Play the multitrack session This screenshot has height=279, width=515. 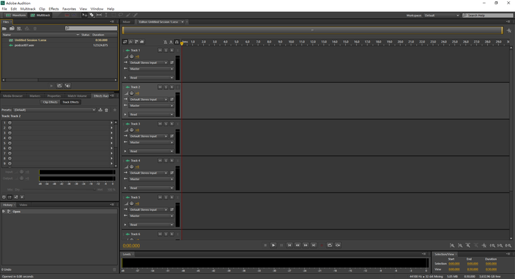(274, 245)
